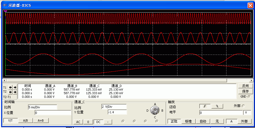255x128 pixels.
Task: Click the 反向 reverse button
Action: point(245,86)
